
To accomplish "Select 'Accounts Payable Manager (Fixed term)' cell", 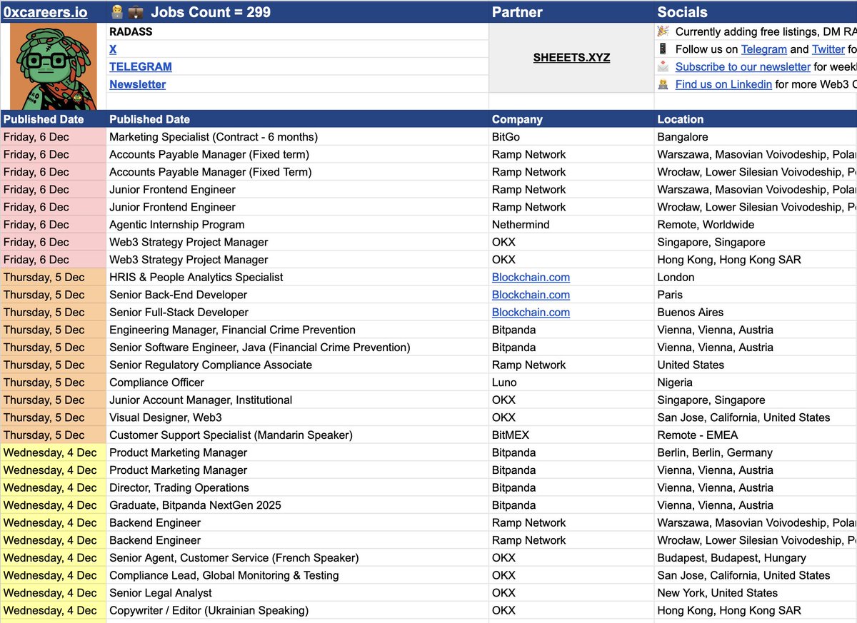I will pos(297,154).
